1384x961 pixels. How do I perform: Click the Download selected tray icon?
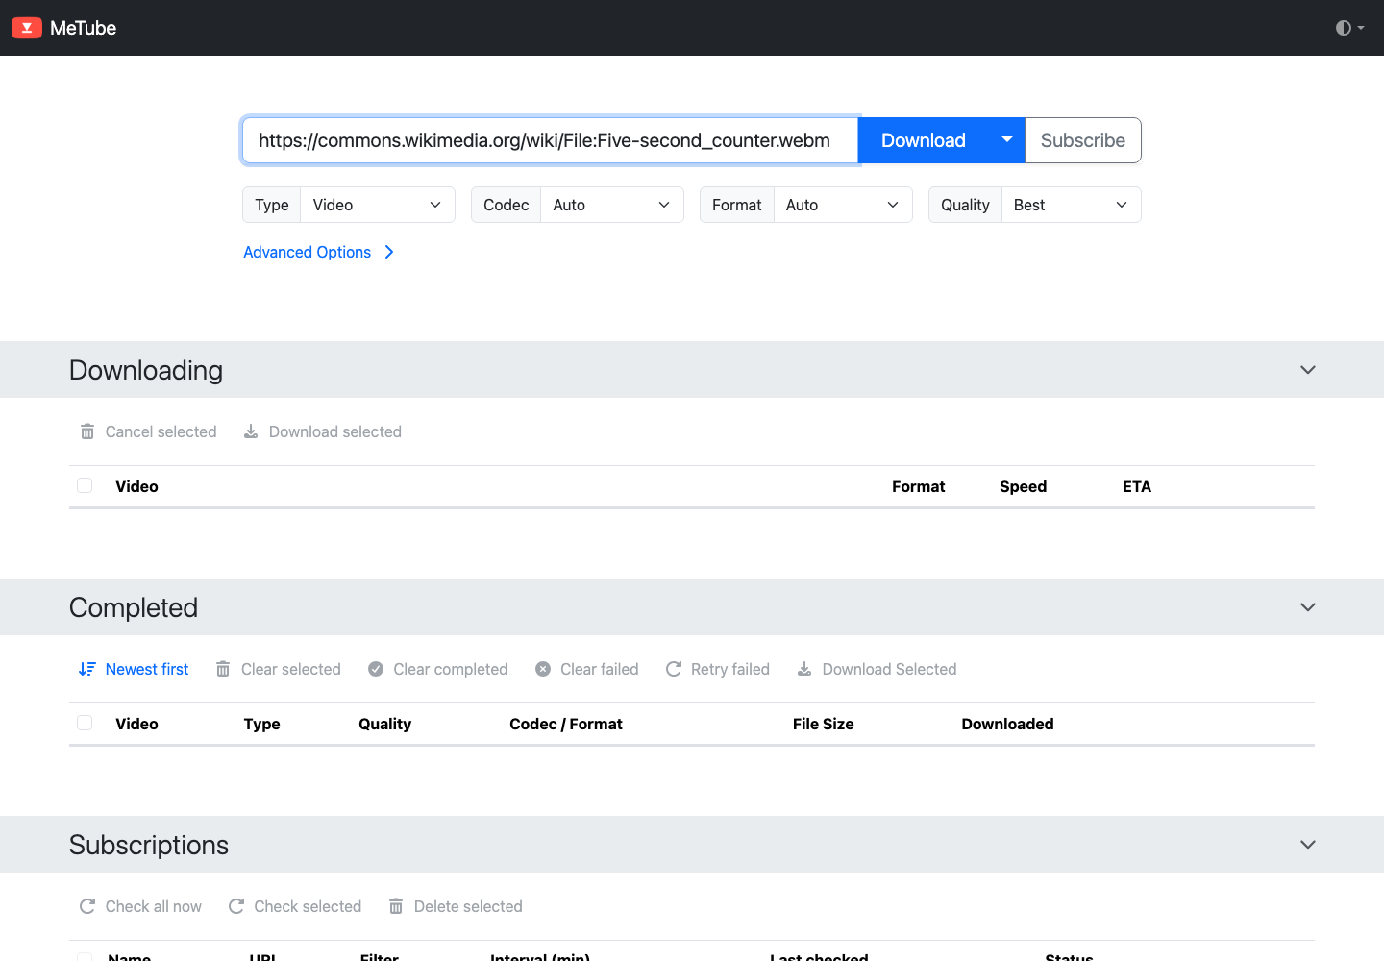click(x=251, y=431)
